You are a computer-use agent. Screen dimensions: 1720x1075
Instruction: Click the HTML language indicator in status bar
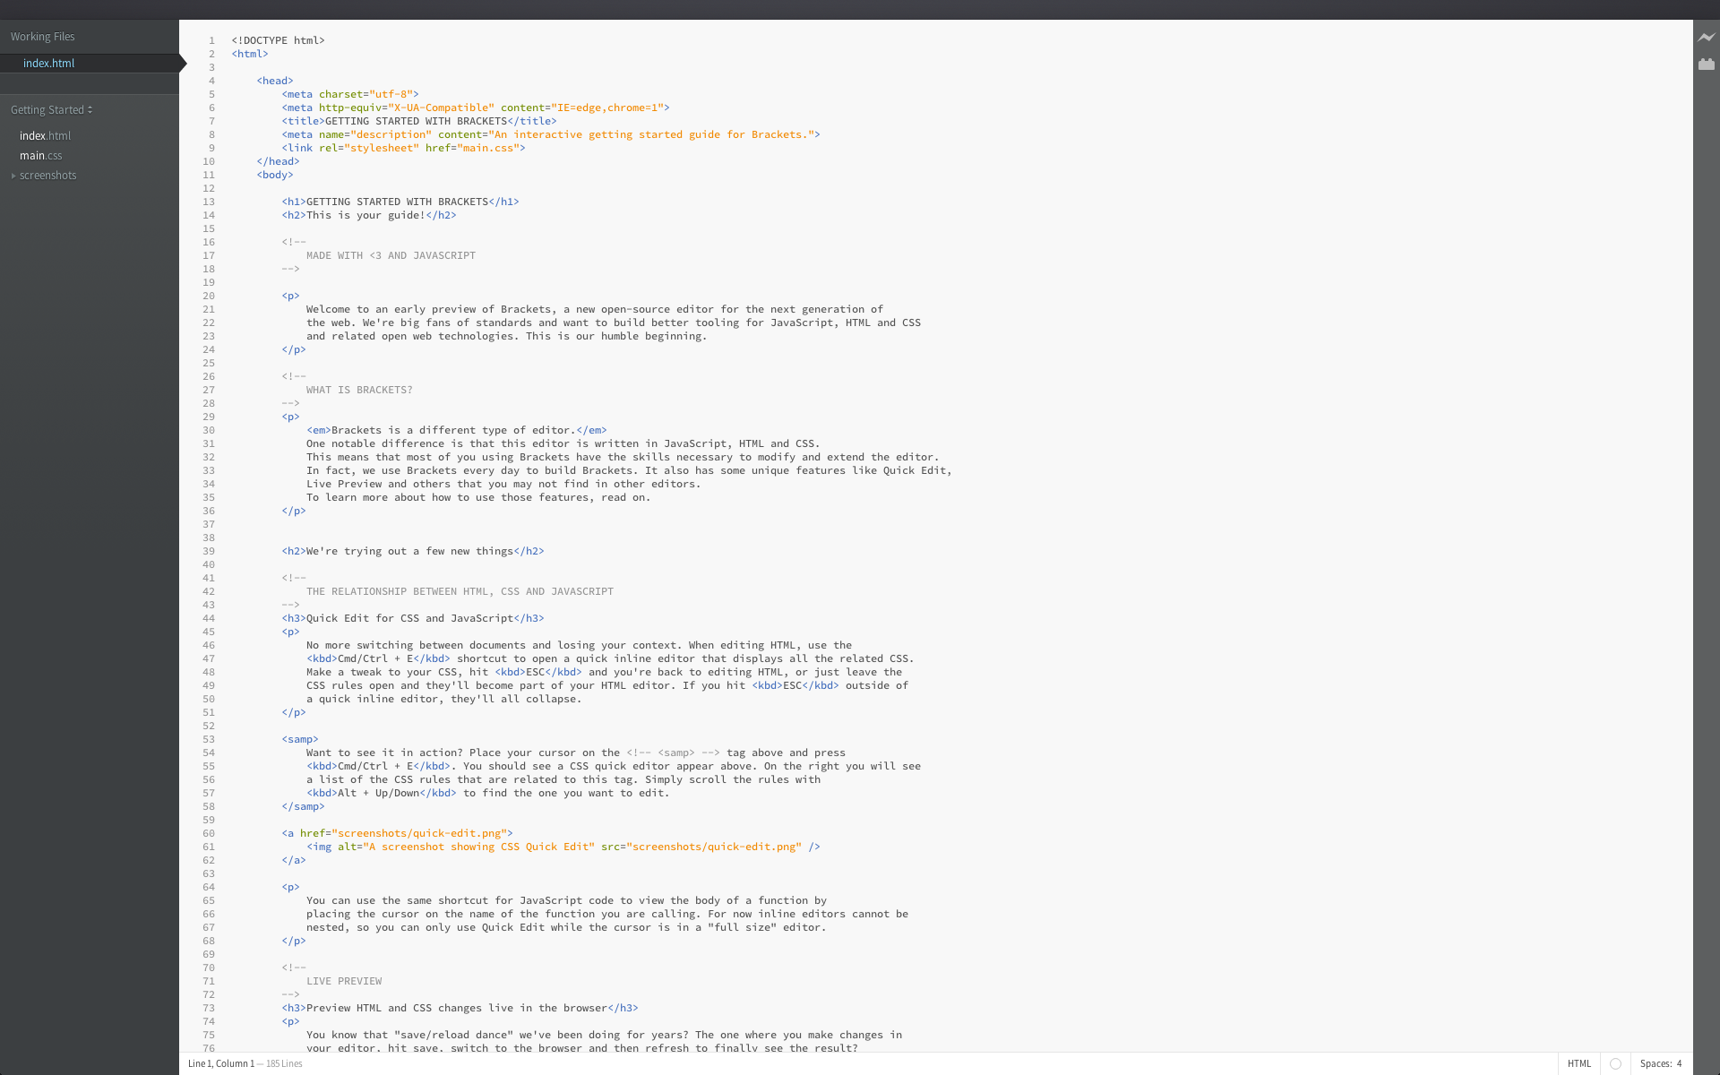pos(1577,1062)
